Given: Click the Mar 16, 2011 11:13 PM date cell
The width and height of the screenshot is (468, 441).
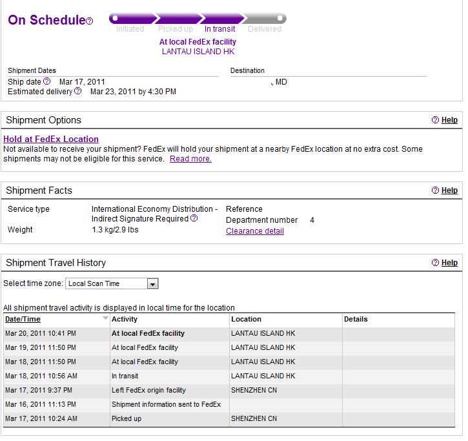Looking at the screenshot, I should (x=41, y=405).
